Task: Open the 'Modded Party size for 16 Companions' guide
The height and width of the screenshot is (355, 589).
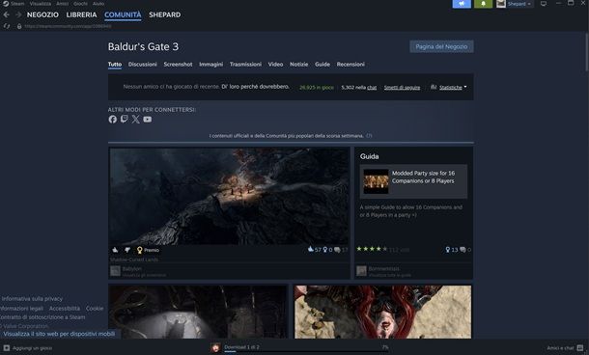Action: click(x=423, y=177)
